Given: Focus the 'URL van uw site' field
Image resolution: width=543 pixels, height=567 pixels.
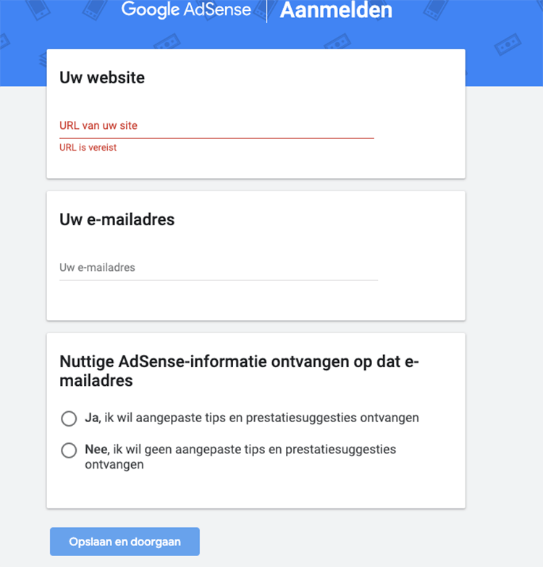Looking at the screenshot, I should click(x=216, y=126).
